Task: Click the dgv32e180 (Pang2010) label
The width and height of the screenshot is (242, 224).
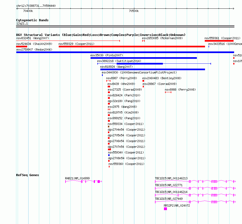Action: [124, 101]
